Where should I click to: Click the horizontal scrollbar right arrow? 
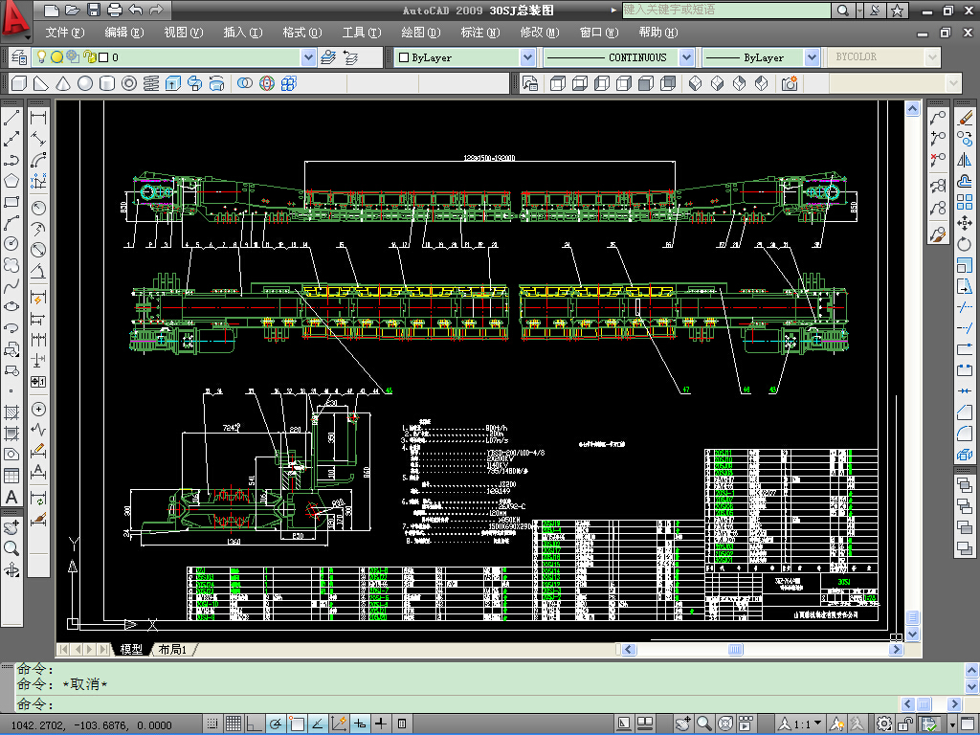896,650
